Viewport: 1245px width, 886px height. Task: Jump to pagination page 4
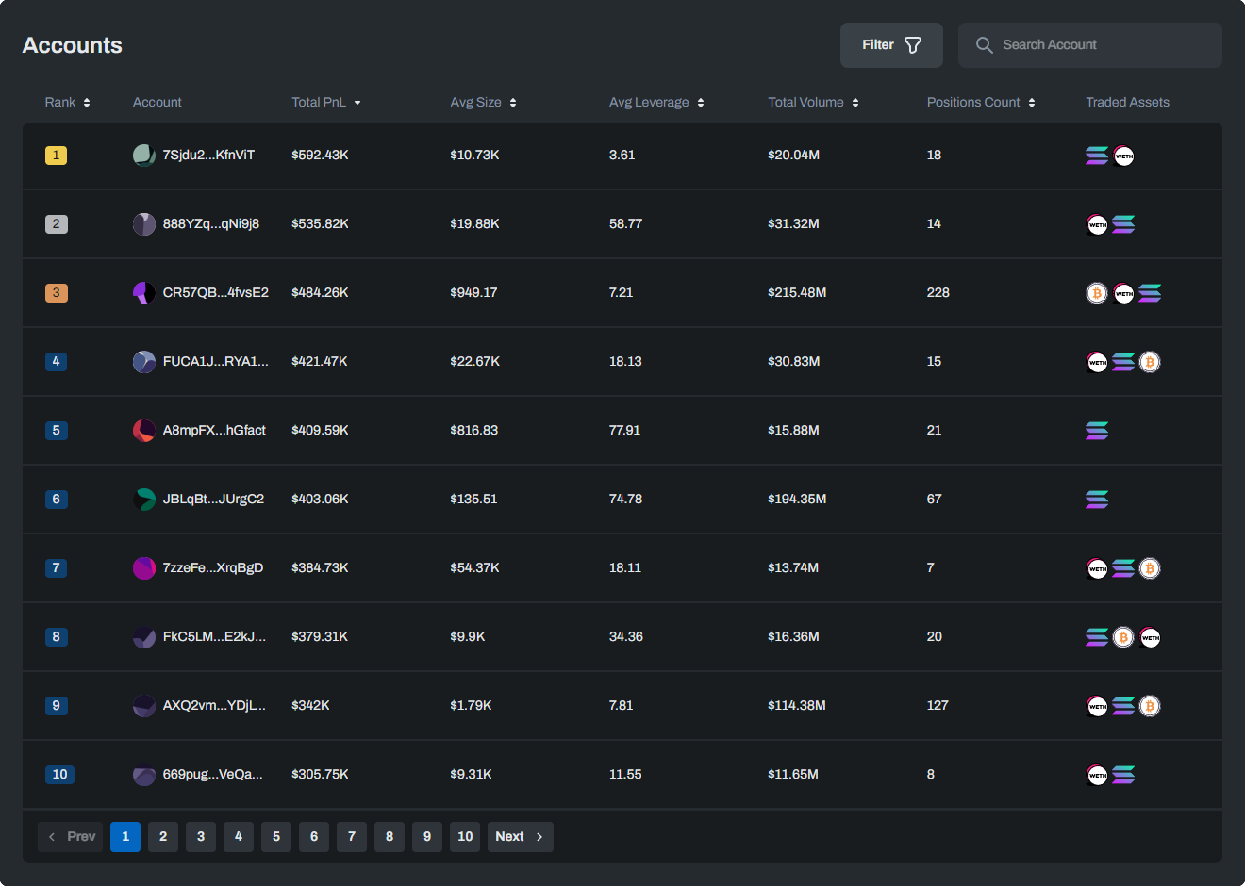[x=239, y=837]
